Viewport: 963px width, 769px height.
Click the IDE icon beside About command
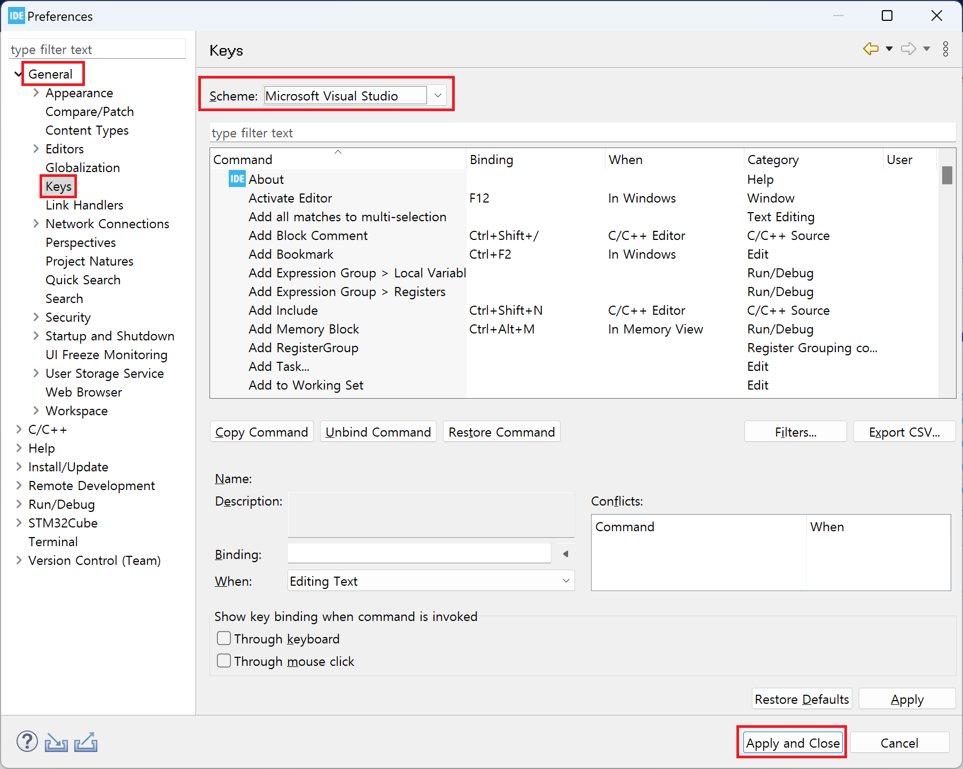tap(237, 178)
